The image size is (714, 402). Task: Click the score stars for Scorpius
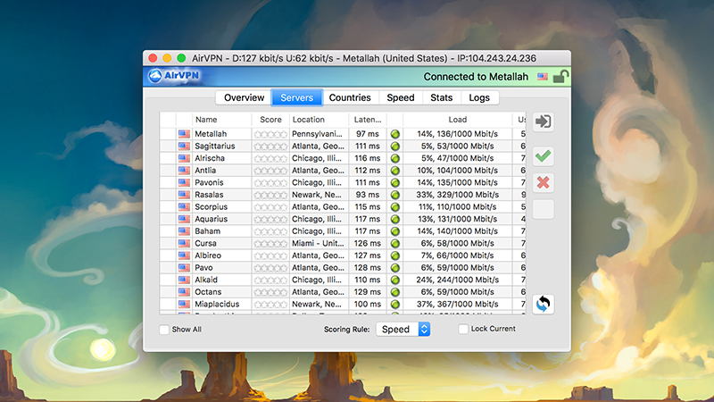click(270, 207)
